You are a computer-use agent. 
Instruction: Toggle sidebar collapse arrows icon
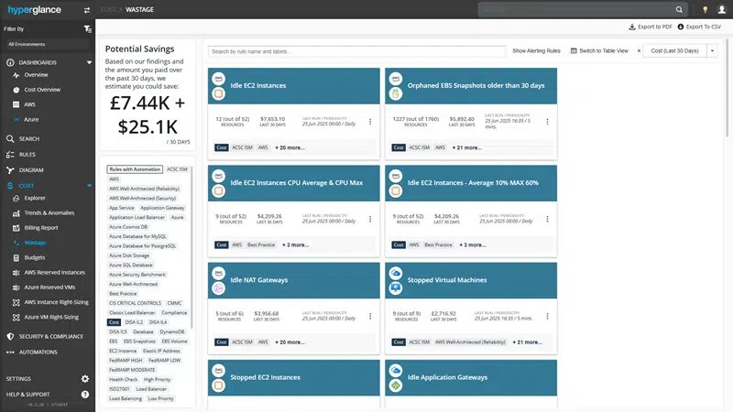[86, 10]
